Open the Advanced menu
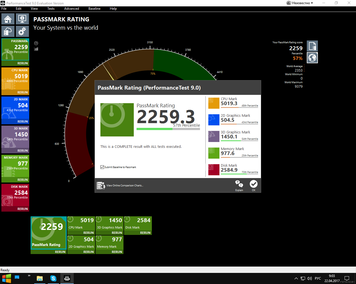Image resolution: width=356 pixels, height=284 pixels. click(x=71, y=9)
